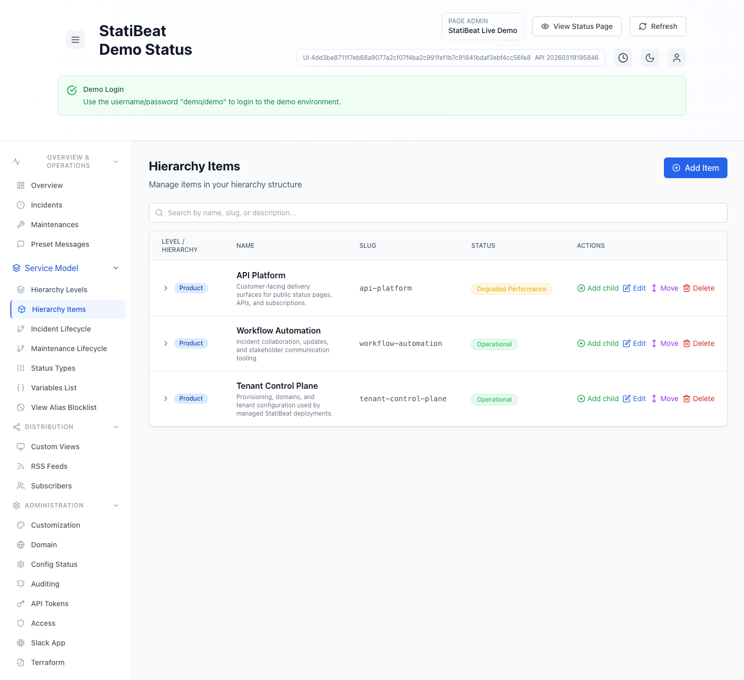This screenshot has width=744, height=680.
Task: Open Subscribers from the Distribution section
Action: tap(51, 486)
